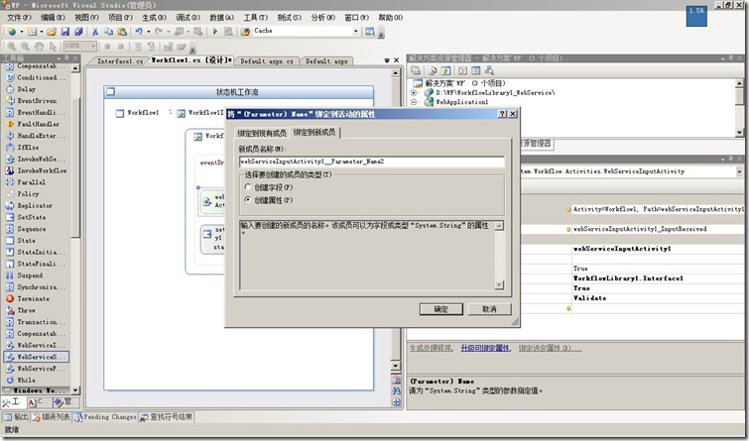Click the green Start Debugging play icon
Image resolution: width=749 pixels, height=441 pixels.
click(x=215, y=32)
